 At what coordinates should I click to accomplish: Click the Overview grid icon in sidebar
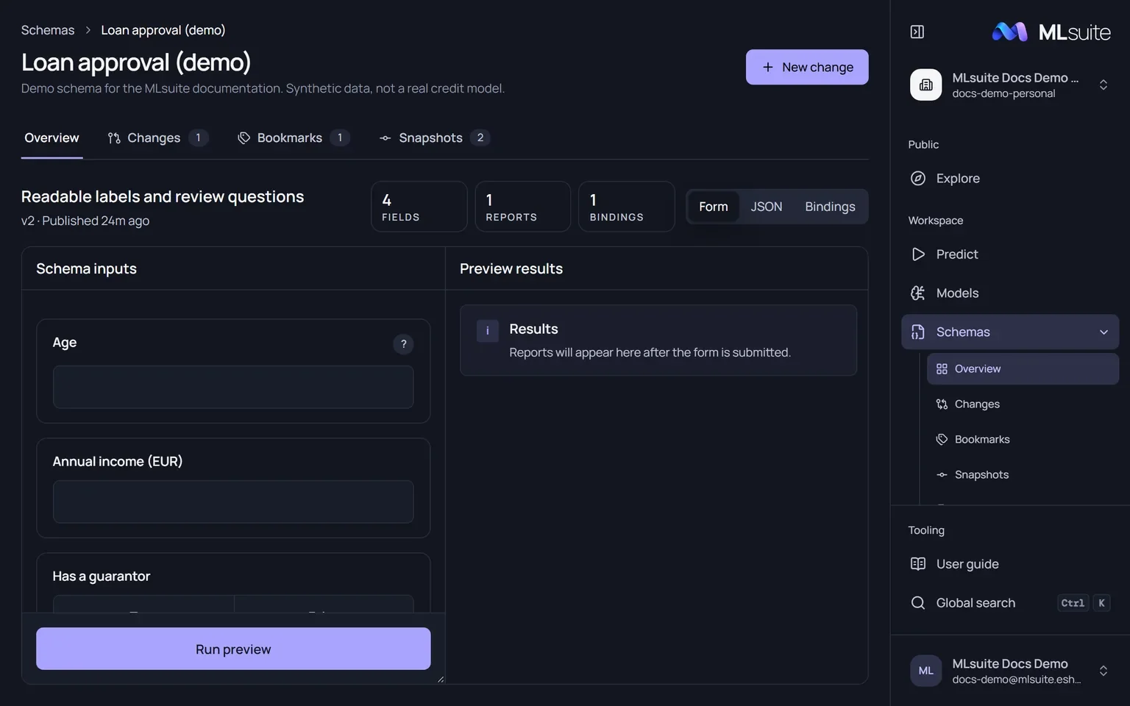942,368
